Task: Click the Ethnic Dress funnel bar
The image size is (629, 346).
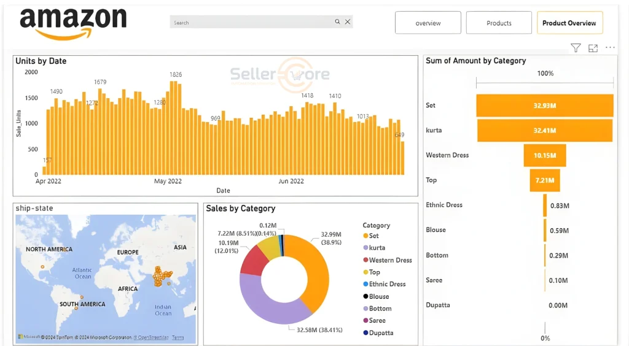Action: click(545, 206)
